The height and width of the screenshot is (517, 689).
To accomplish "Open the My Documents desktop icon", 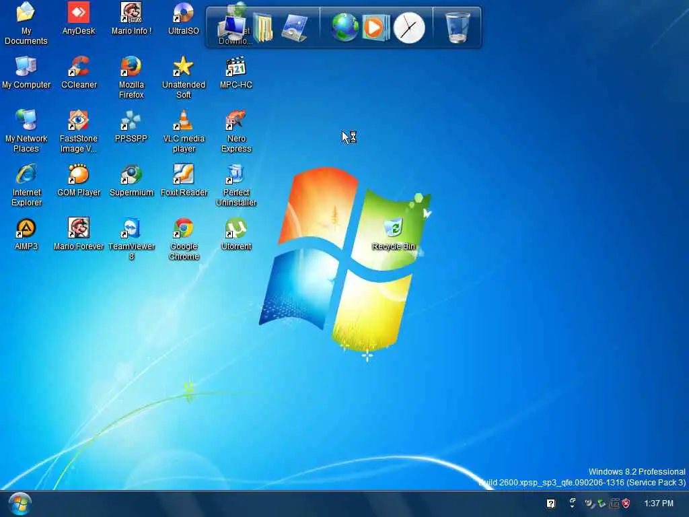I will [x=26, y=24].
